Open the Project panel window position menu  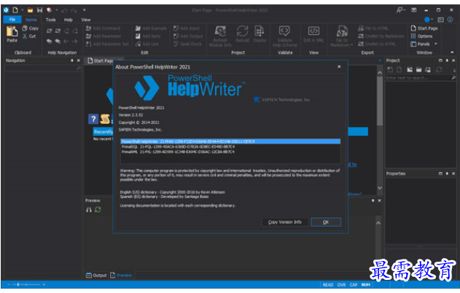(x=440, y=60)
